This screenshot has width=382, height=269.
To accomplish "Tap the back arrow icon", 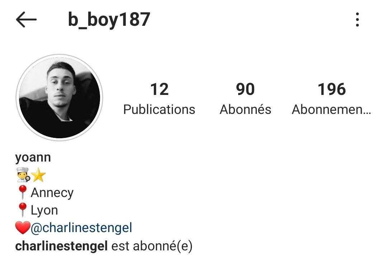I will click(x=26, y=19).
